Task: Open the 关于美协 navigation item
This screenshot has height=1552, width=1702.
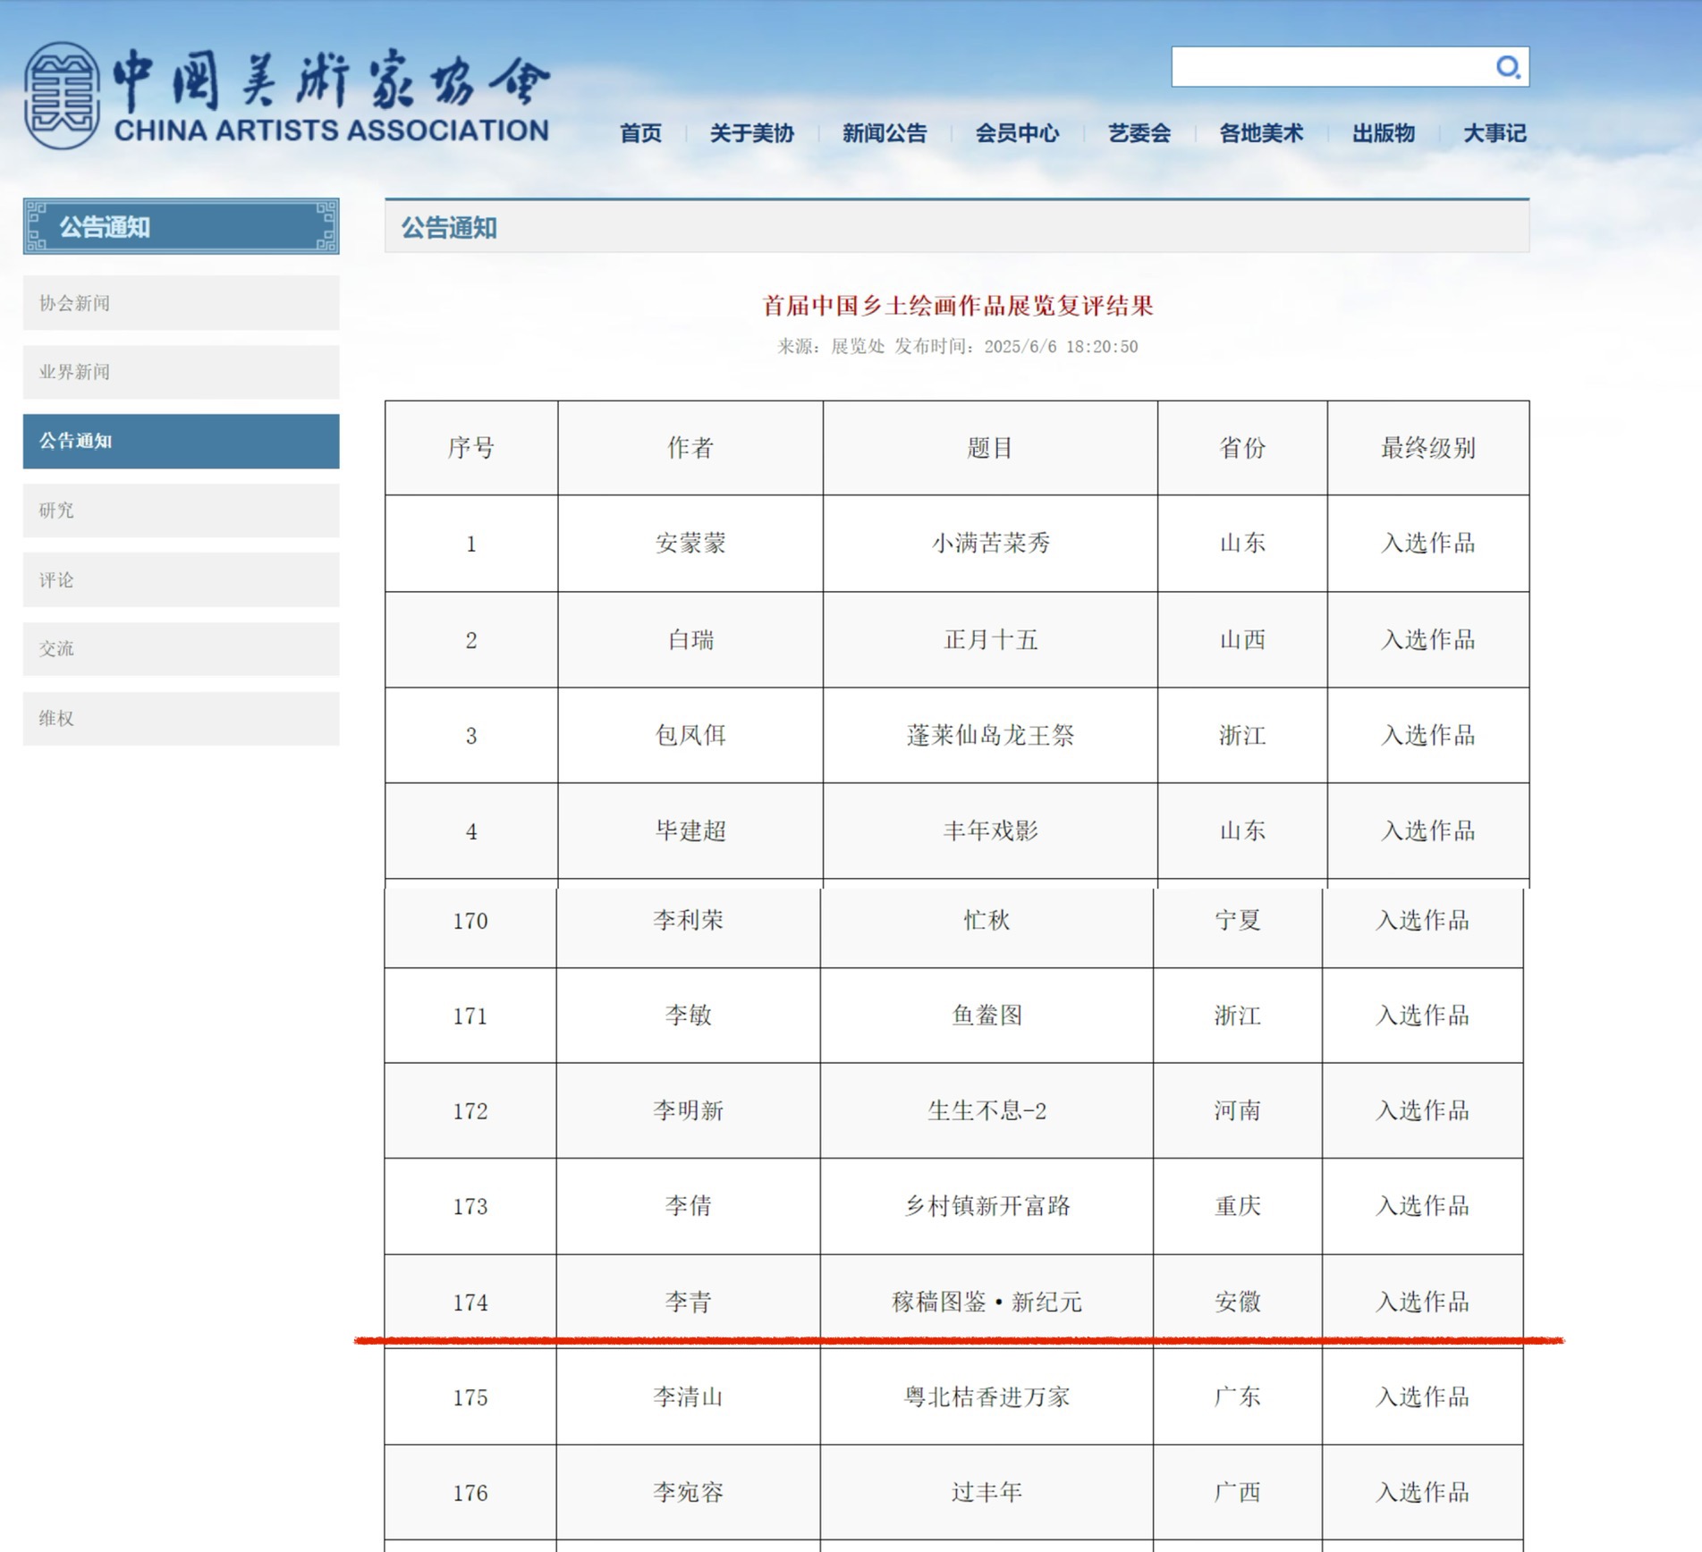Action: point(751,133)
